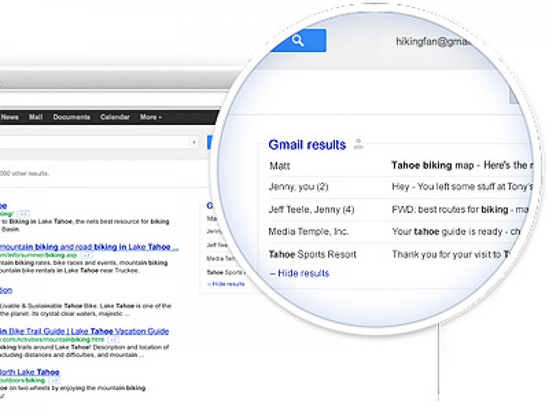Click snippet about bike races and events
Viewport: 549px width, 412px height.
(x=83, y=266)
